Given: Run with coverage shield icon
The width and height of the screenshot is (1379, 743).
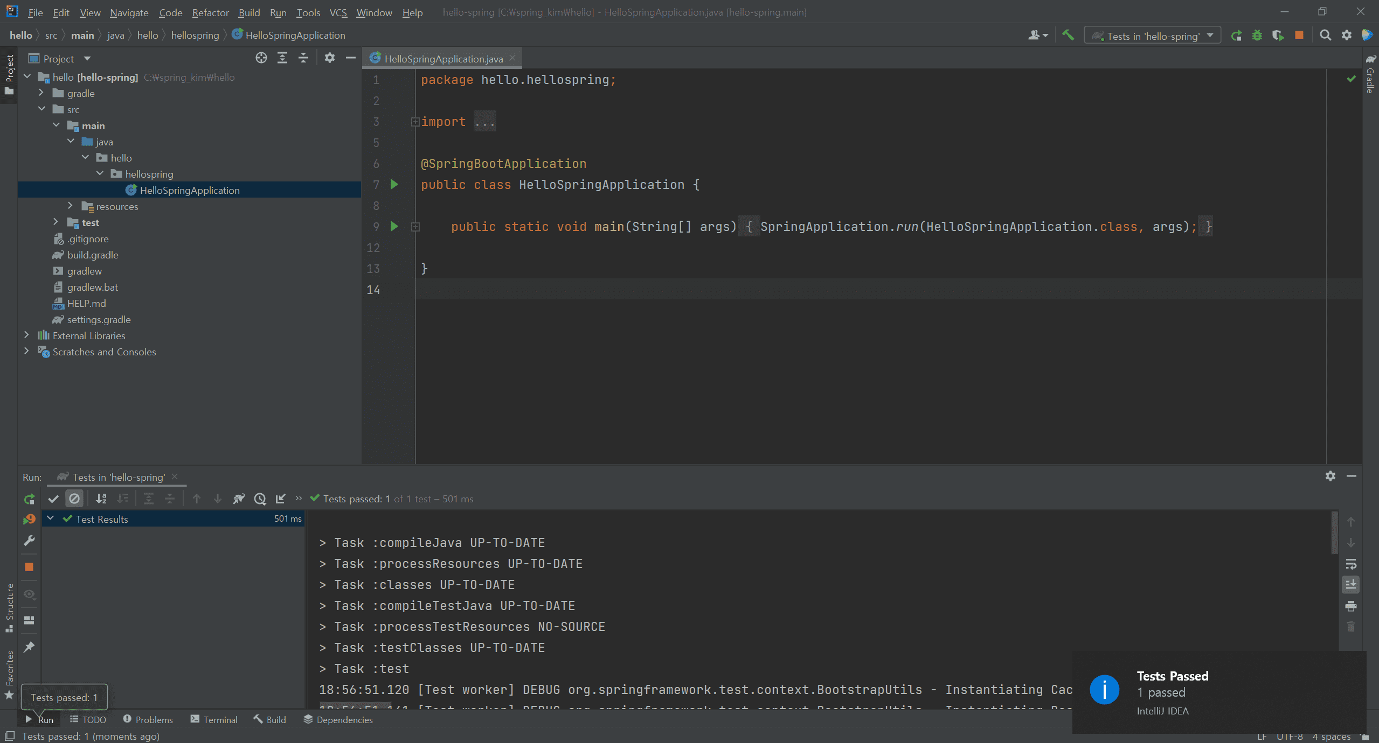Looking at the screenshot, I should click(x=1278, y=36).
